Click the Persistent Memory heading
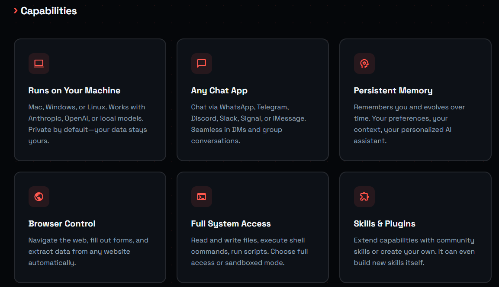Viewport: 499px width, 287px height. (393, 90)
